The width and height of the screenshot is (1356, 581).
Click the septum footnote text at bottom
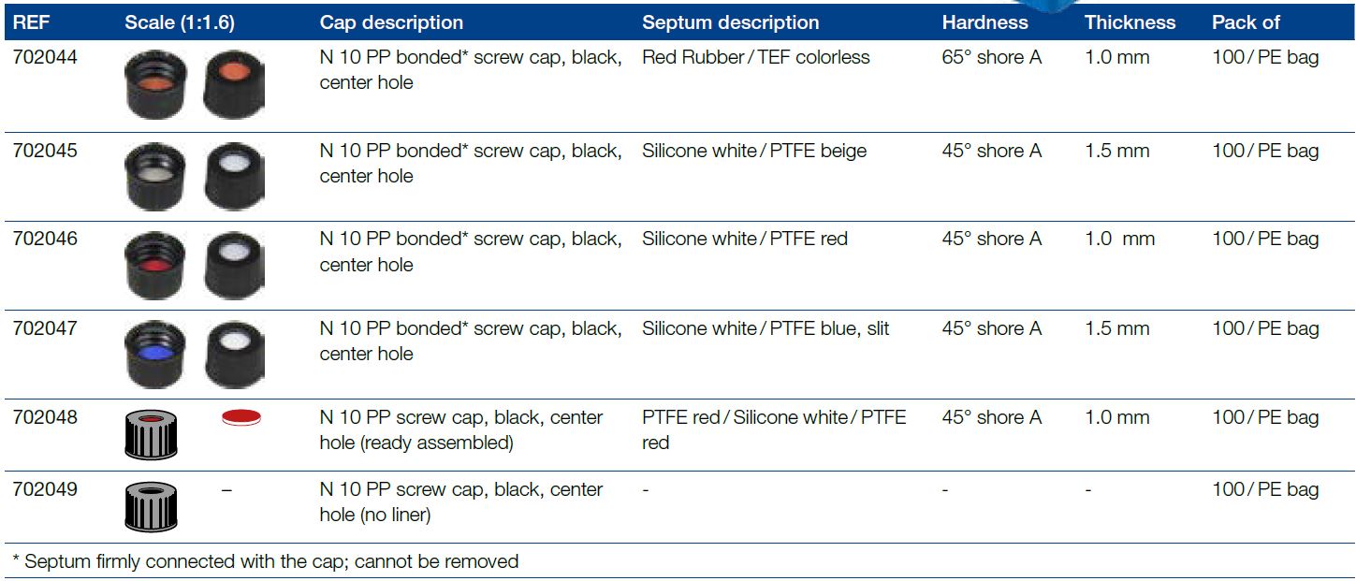click(265, 561)
